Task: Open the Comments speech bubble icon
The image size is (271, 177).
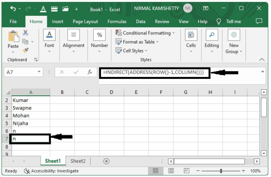Action: point(259,21)
